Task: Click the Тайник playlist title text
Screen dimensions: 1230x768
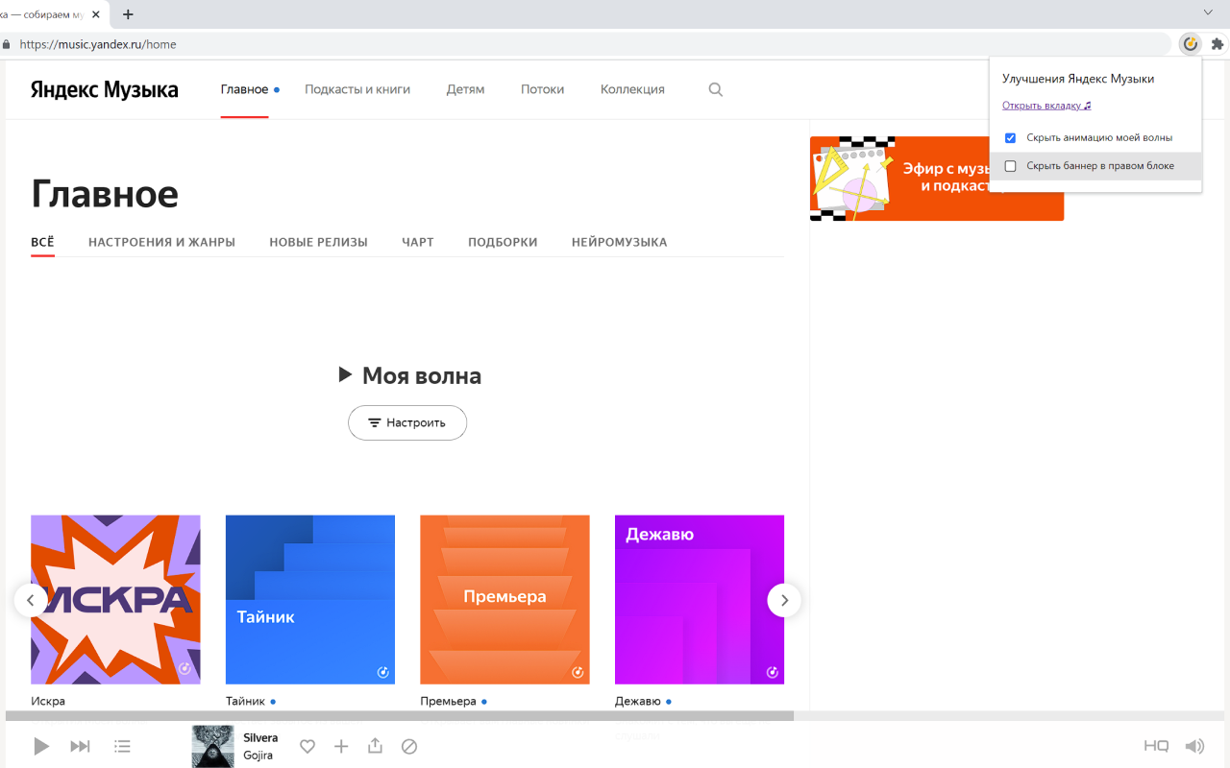Action: [246, 702]
